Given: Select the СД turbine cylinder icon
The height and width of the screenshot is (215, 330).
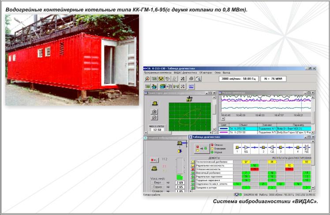Looking at the screenshot, I should (x=272, y=147).
